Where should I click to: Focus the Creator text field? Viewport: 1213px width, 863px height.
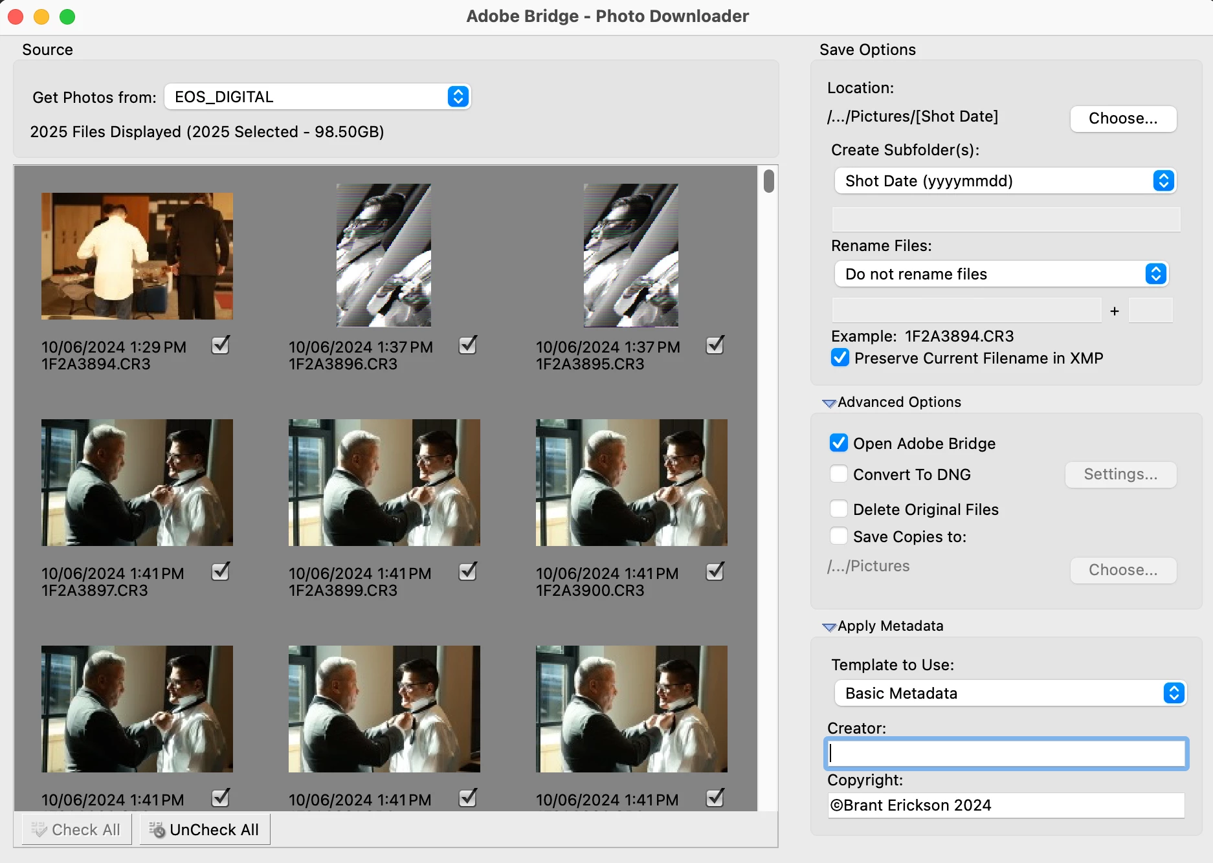pos(1006,753)
